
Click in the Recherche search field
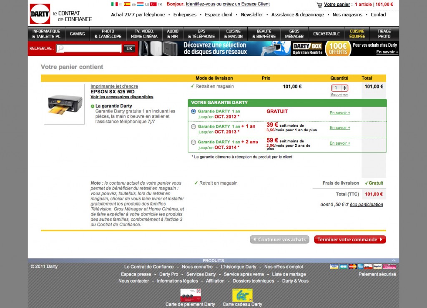point(89,48)
